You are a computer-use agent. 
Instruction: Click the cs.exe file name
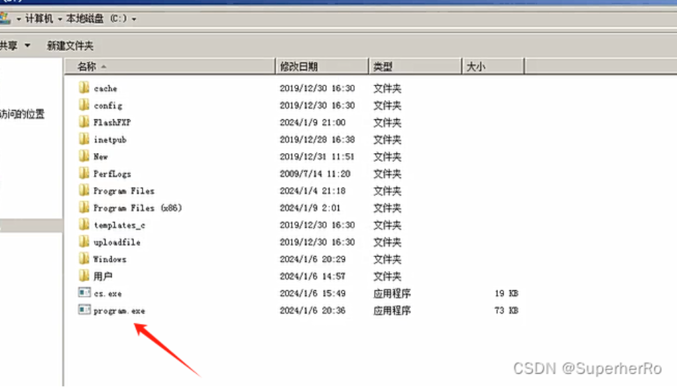[108, 294]
